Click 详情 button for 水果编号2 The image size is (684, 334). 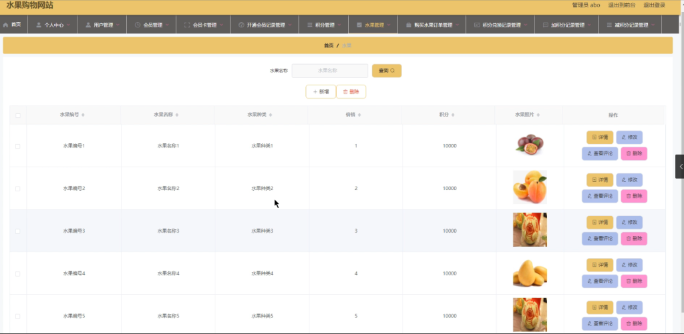point(600,180)
